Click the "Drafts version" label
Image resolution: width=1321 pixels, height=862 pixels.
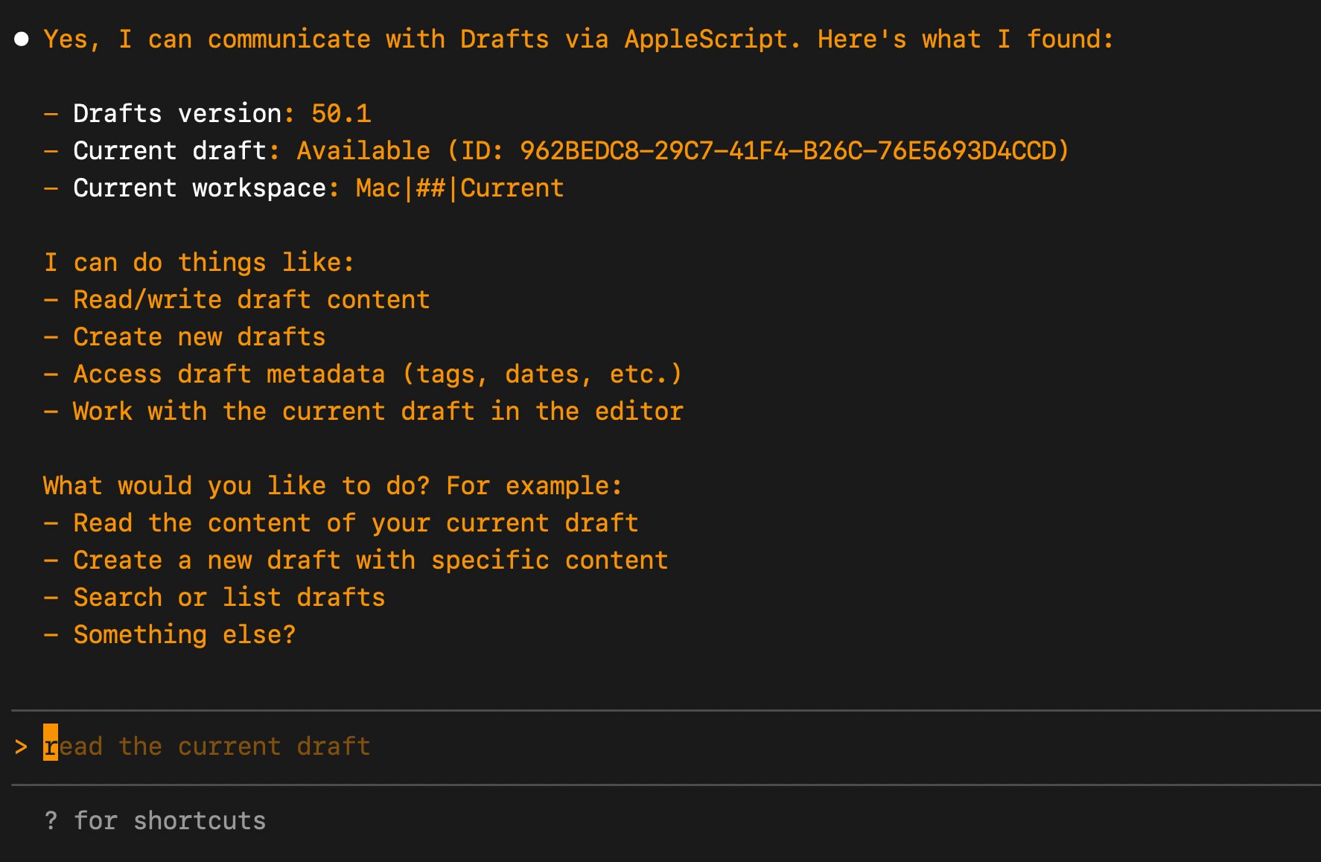click(177, 114)
